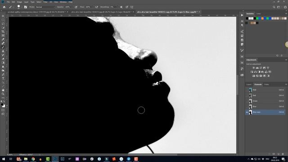Toggle symmetry paint options button
The height and width of the screenshot is (162, 288).
[x=132, y=7]
